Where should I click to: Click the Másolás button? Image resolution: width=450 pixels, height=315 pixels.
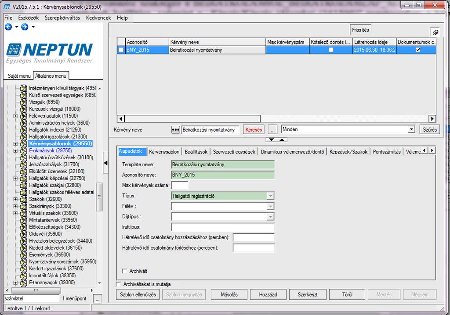pyautogui.click(x=229, y=294)
